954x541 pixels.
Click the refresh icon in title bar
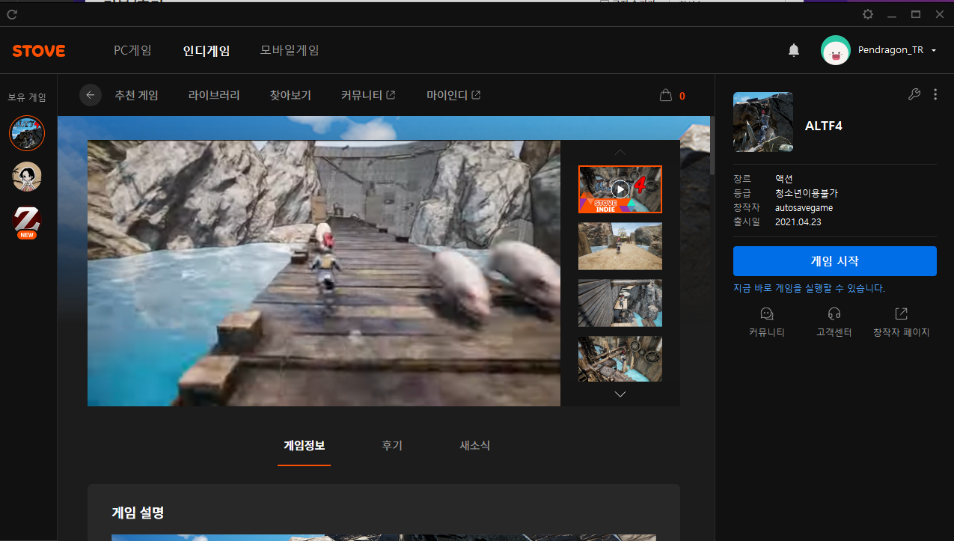point(12,14)
